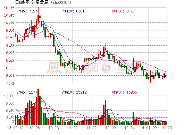184x135 pixels.
Task: Click the VMA10: 15212 label
Action: [74, 92]
